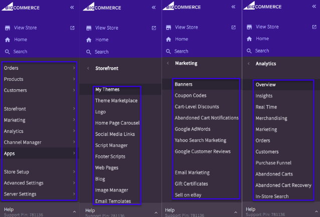Click BigCommerce logo in the Marketing panel
Viewport: 320px width, 217px height.
(182, 6)
